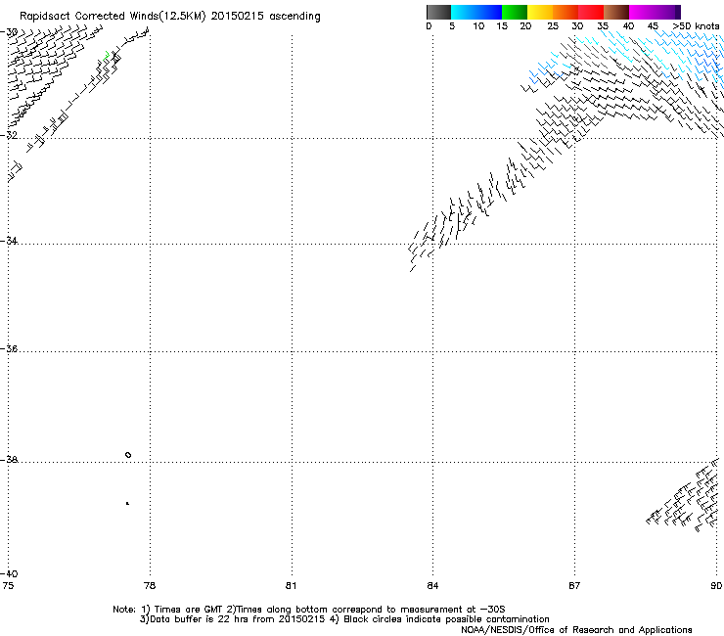The image size is (724, 636).
Task: Select the orange 25–30 knots color segment
Action: (566, 12)
